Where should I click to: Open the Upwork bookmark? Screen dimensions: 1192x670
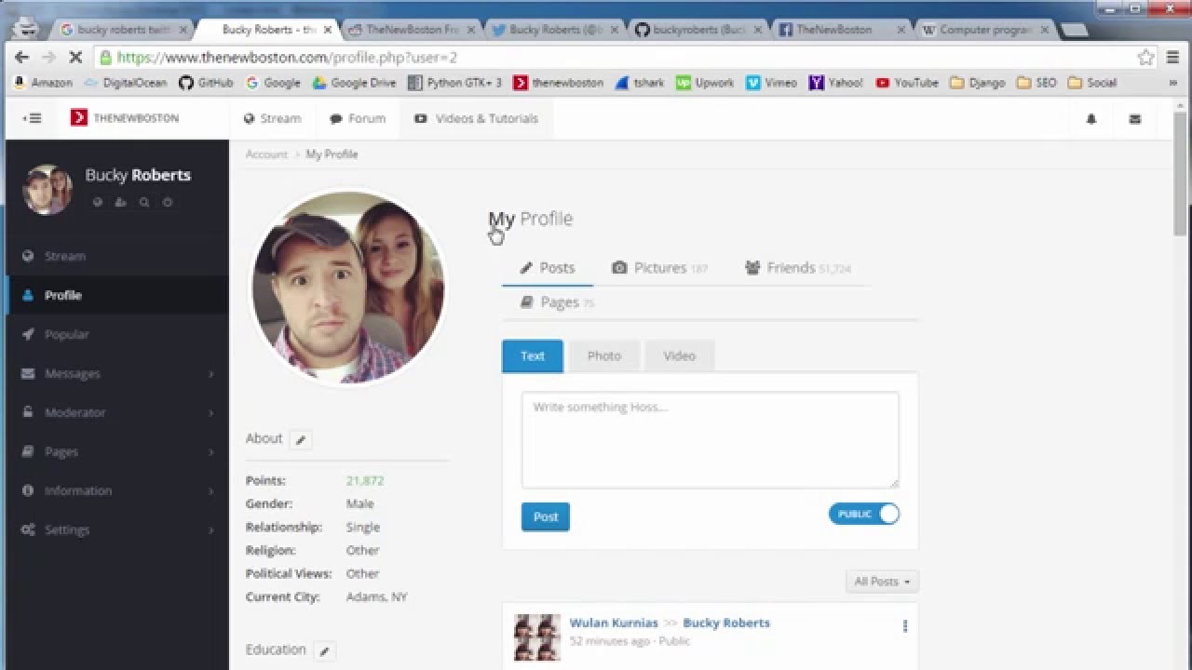[x=706, y=83]
